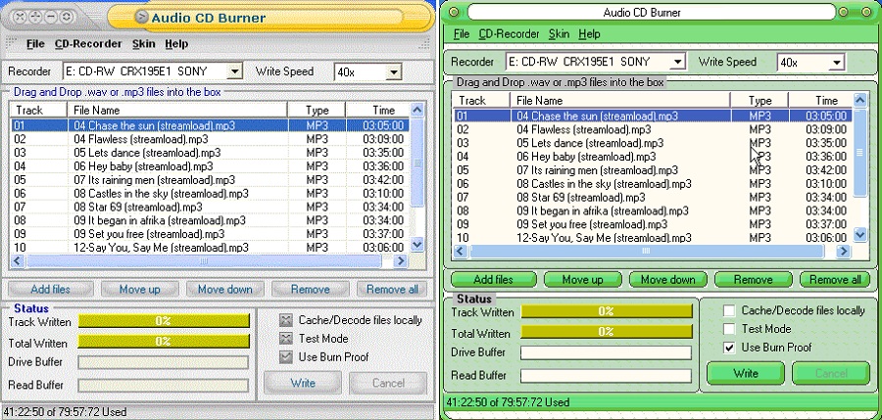Click the green Write button

click(x=746, y=373)
